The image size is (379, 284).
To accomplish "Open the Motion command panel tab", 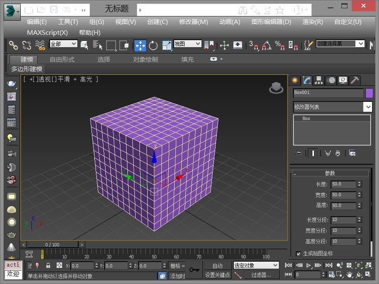I will [331, 80].
